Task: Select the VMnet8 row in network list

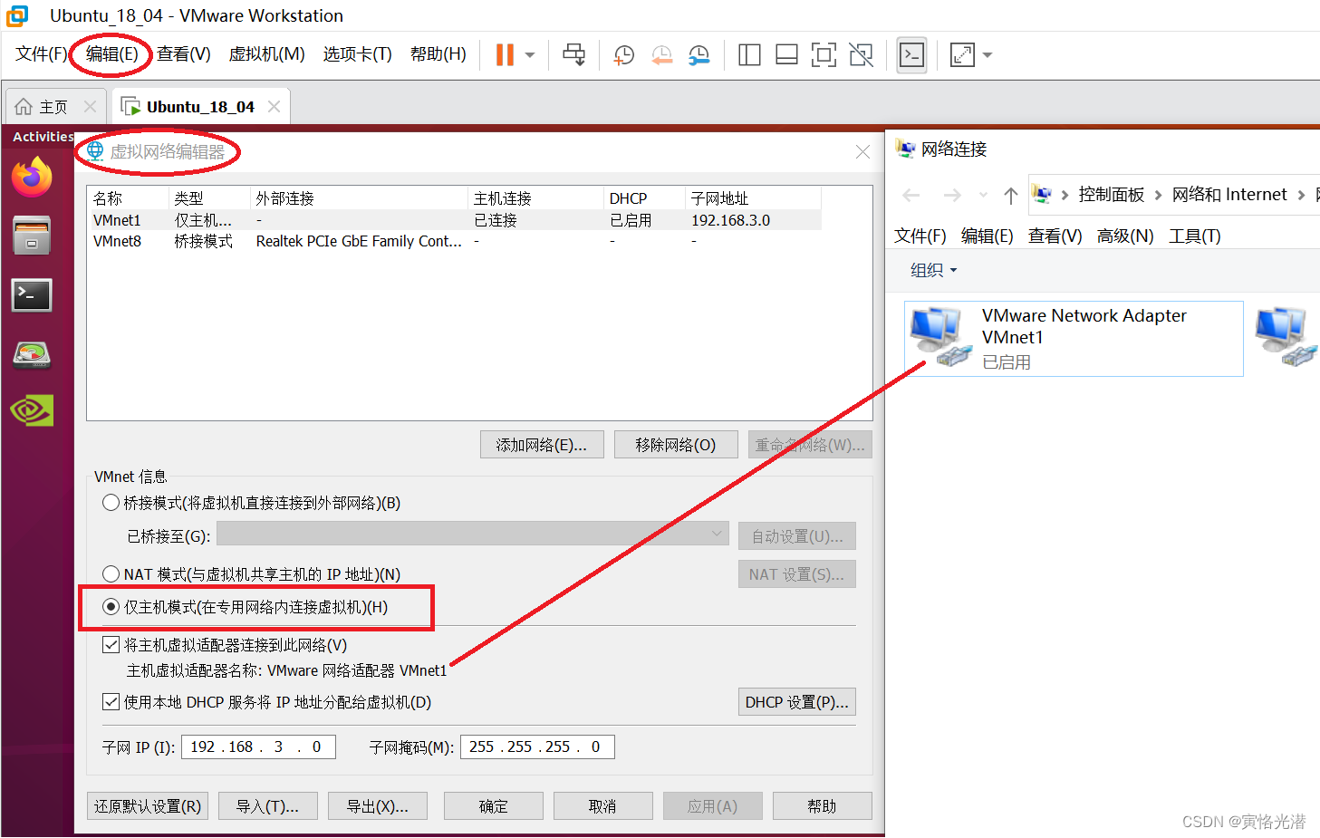Action: [x=118, y=241]
